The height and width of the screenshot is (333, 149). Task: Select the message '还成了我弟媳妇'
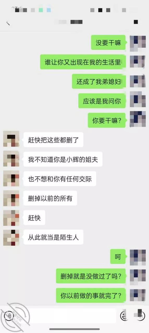click(x=99, y=81)
